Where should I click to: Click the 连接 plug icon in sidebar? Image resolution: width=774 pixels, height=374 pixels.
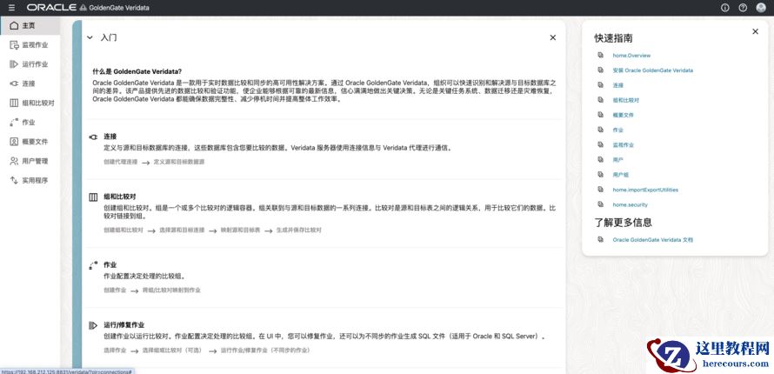pos(14,83)
